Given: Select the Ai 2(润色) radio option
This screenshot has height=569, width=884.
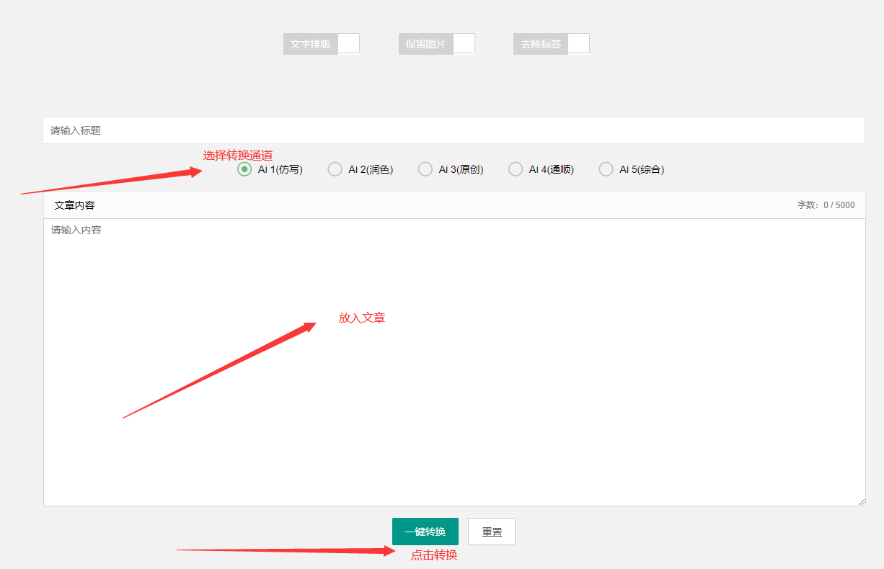Looking at the screenshot, I should tap(361, 169).
